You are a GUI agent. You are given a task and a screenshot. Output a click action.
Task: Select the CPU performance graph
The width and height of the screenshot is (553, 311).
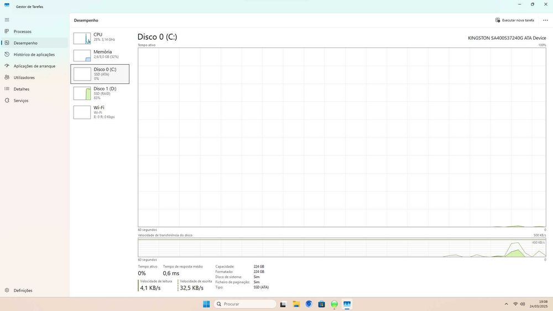click(100, 38)
